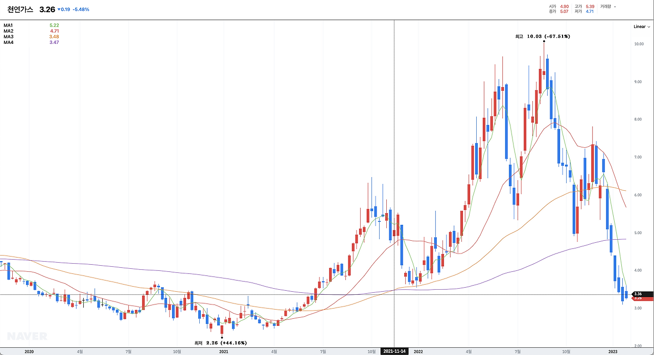Click the 천연가스 chart title
This screenshot has width=654, height=355.
pyautogui.click(x=20, y=9)
